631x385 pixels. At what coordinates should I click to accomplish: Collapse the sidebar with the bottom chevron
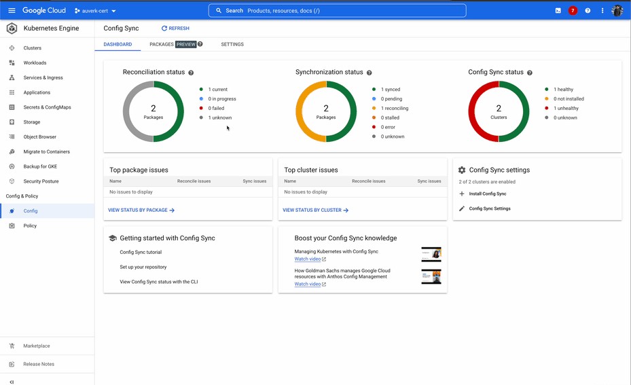[12, 382]
